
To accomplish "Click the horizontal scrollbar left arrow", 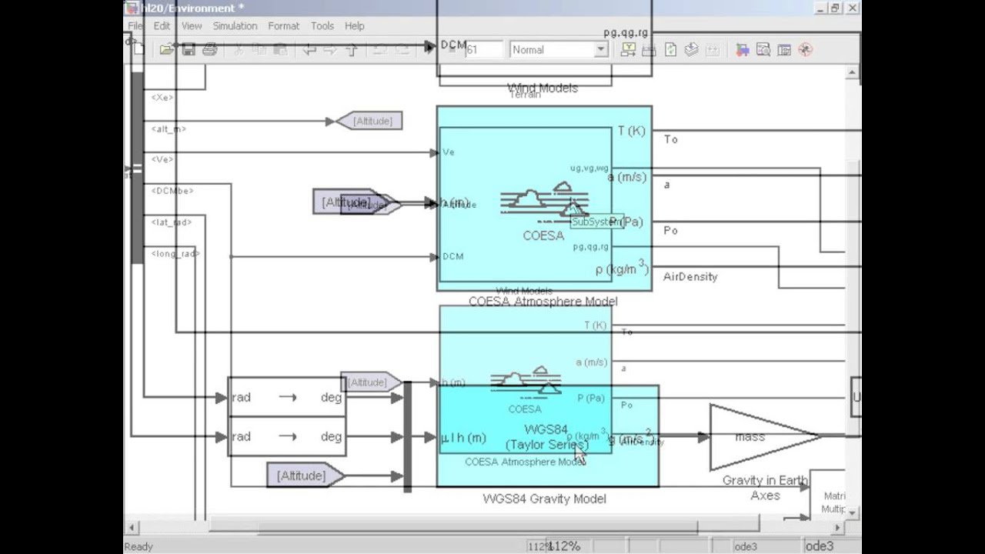I will pyautogui.click(x=132, y=528).
